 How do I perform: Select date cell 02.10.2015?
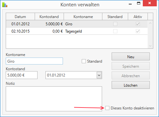tap(20, 31)
